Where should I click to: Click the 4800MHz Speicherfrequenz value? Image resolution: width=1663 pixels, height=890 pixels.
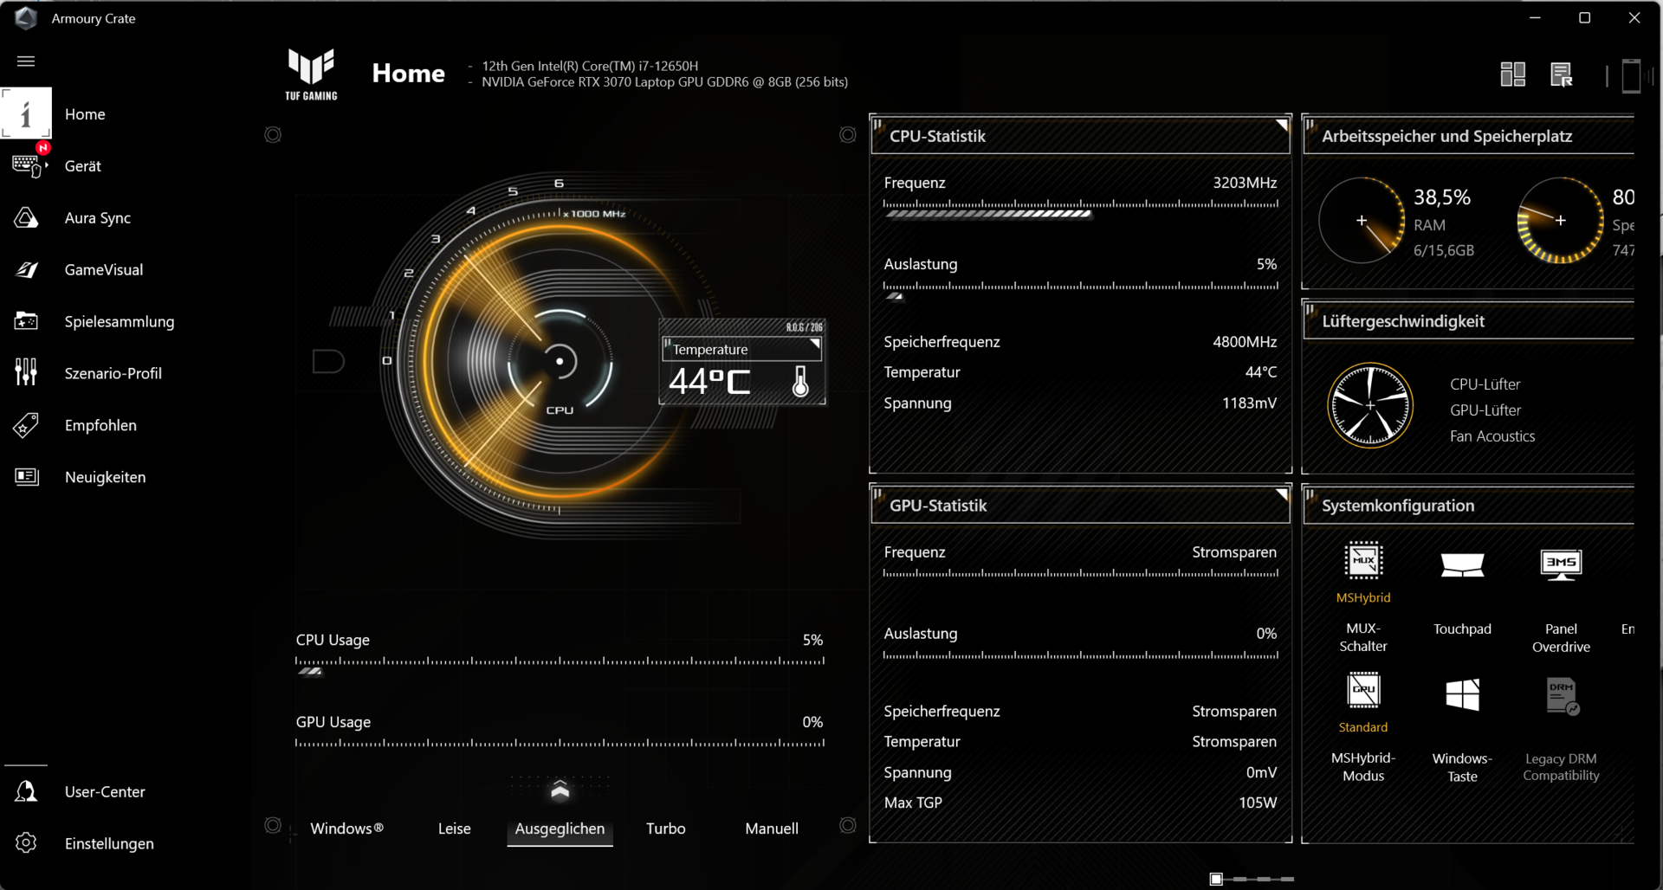1245,342
